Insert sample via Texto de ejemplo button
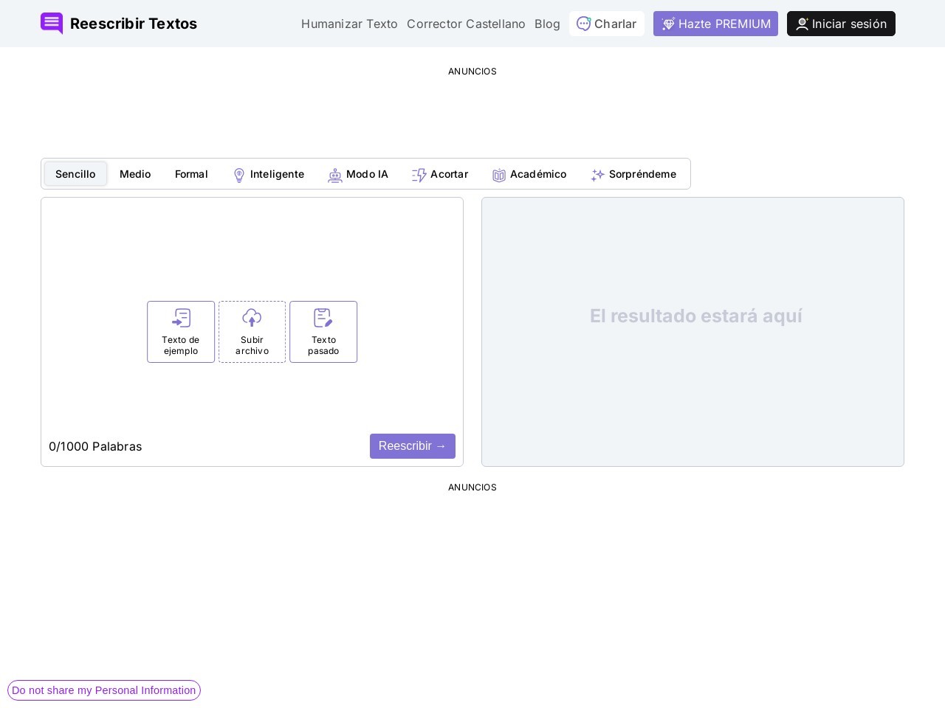Image resolution: width=945 pixels, height=708 pixels. [x=181, y=332]
